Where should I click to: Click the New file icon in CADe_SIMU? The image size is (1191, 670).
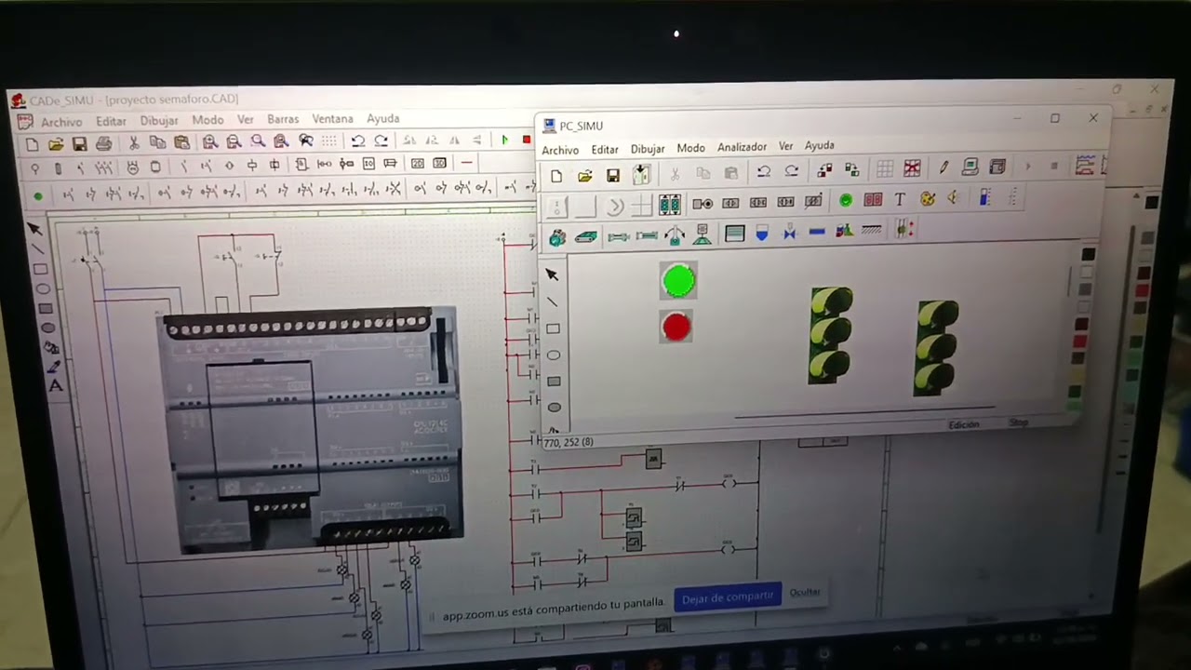click(33, 144)
